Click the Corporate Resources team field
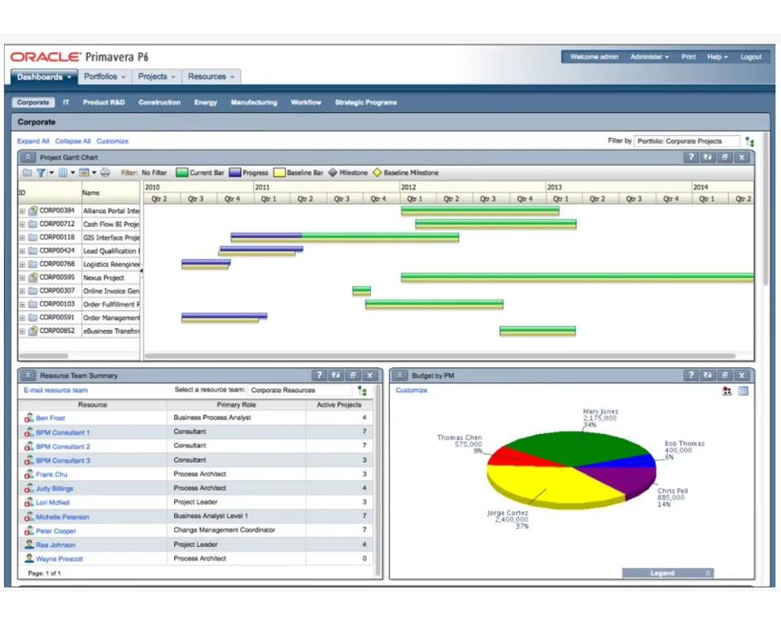Viewport: 781px width, 624px height. [x=300, y=390]
